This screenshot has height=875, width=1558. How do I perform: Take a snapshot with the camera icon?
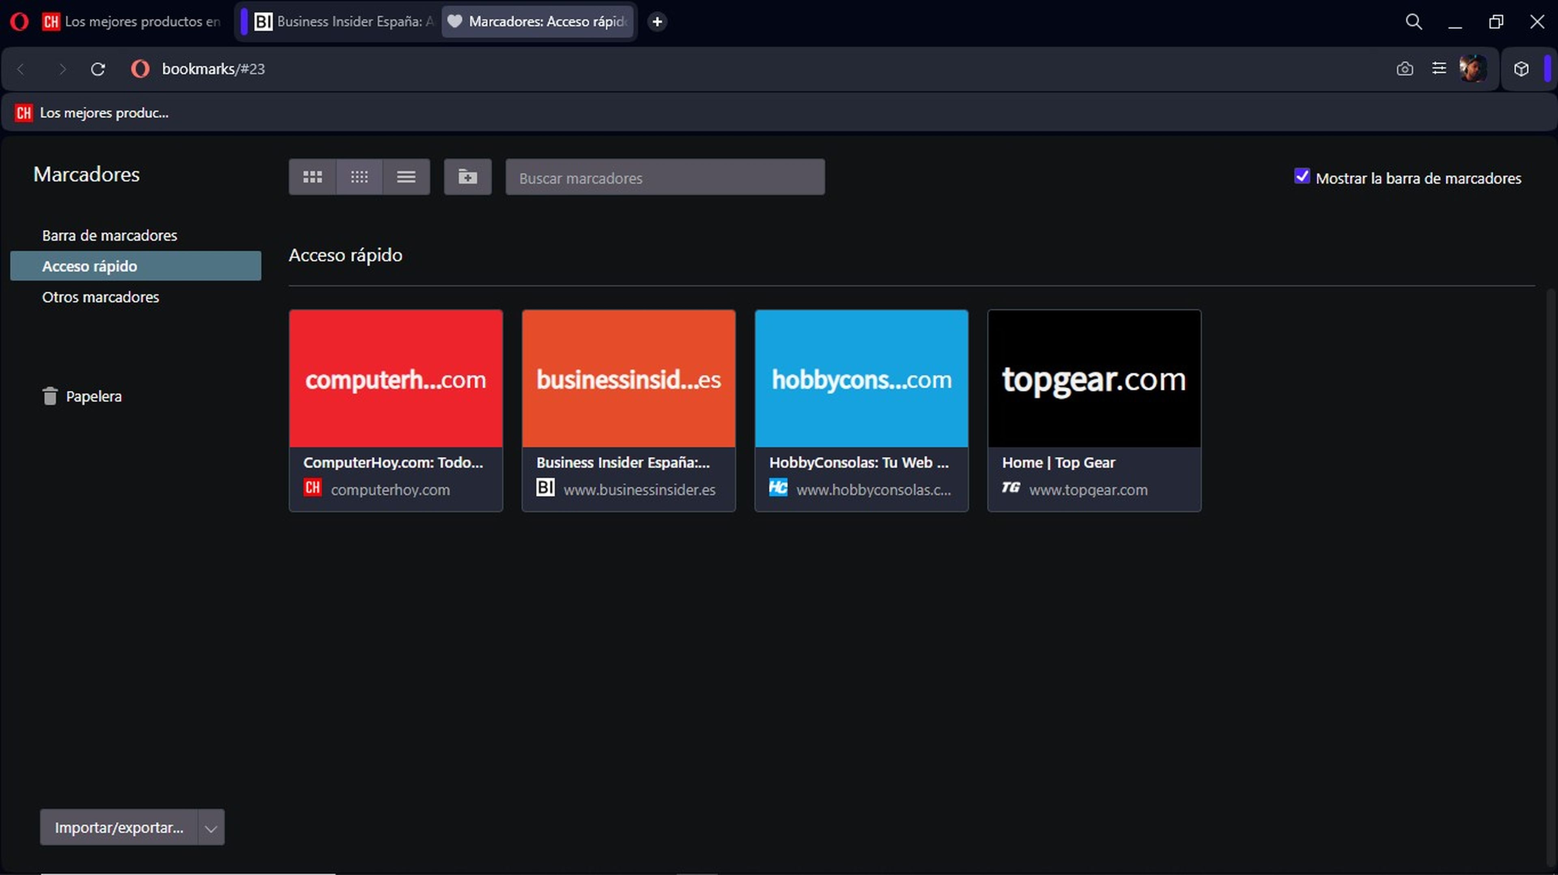click(1405, 69)
